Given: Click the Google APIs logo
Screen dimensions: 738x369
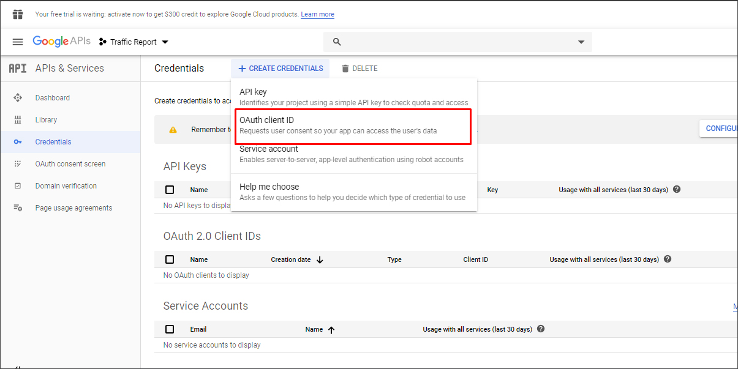Looking at the screenshot, I should 61,42.
